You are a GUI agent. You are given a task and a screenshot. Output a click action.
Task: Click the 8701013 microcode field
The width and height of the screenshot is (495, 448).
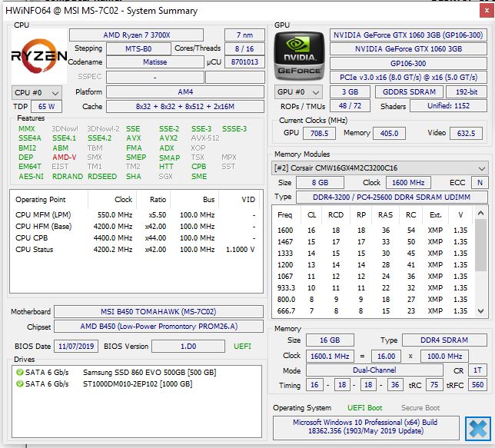[x=244, y=62]
